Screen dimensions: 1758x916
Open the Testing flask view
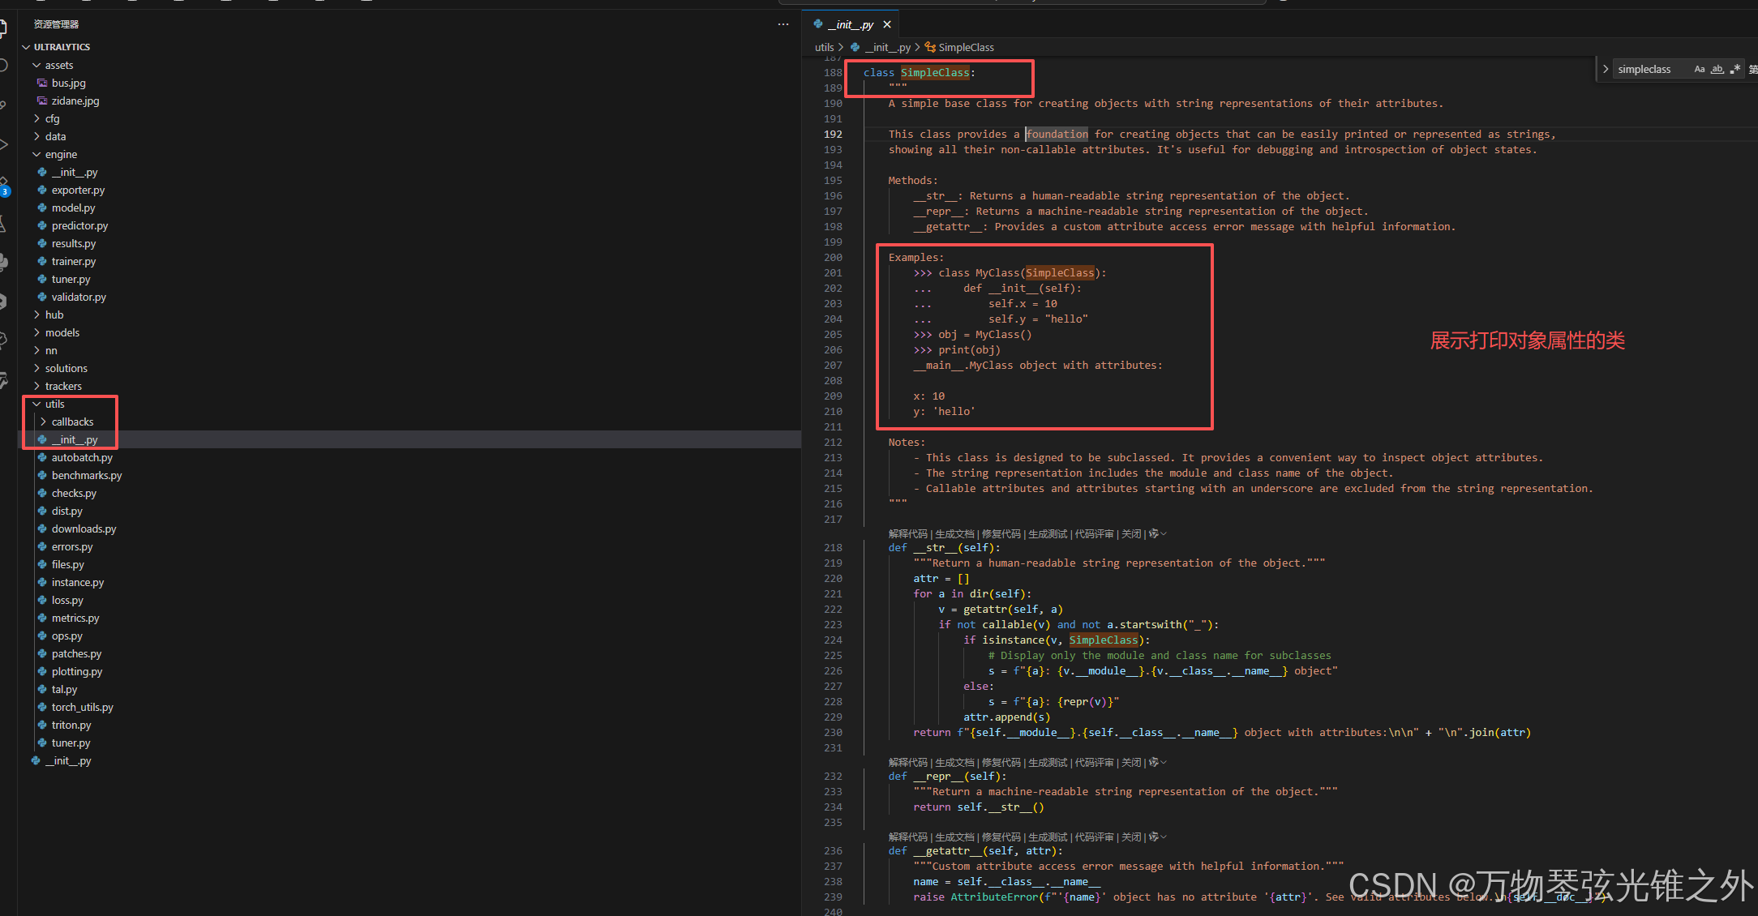[x=3, y=225]
